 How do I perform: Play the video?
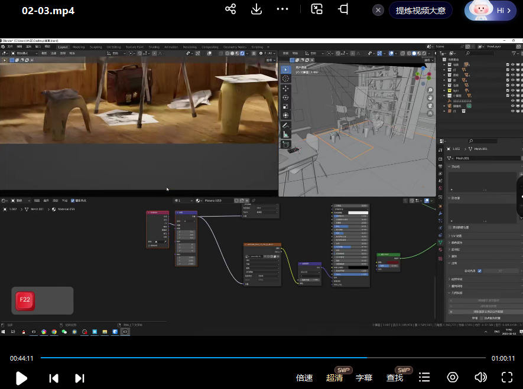[21, 378]
